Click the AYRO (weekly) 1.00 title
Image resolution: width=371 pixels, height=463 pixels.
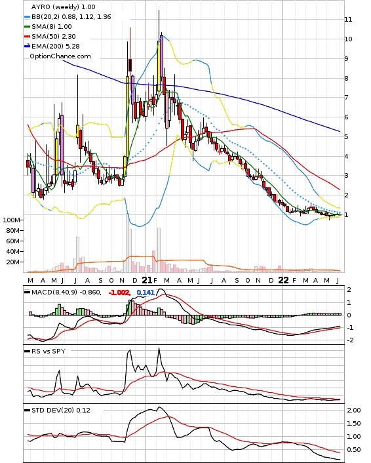[x=63, y=7]
